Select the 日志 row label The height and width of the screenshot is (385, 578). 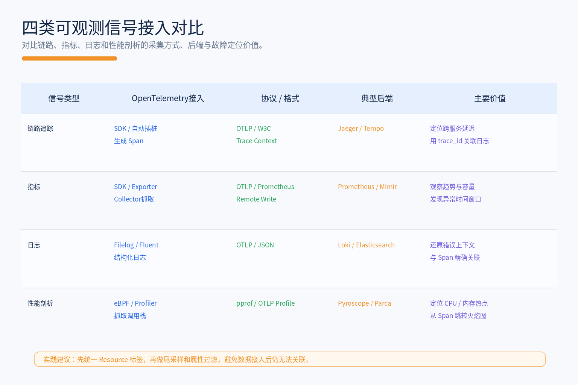[x=34, y=245]
